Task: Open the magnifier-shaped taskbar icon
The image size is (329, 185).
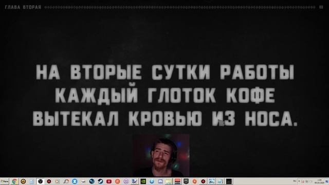Action: (66, 181)
